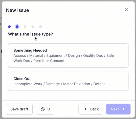Select the Close Out issue type
136x119 pixels.
(68, 81)
